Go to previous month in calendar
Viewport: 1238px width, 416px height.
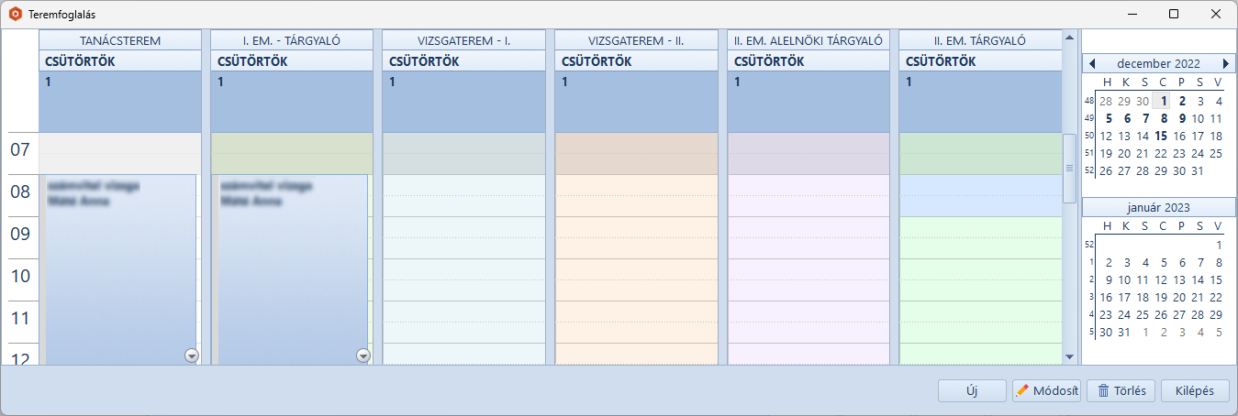(1092, 64)
